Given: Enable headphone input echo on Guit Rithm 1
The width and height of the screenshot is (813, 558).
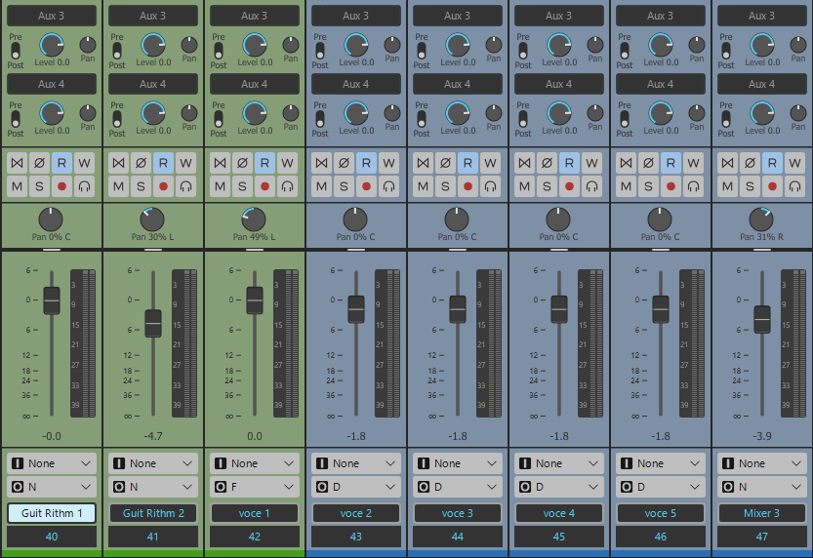Looking at the screenshot, I should (x=85, y=185).
